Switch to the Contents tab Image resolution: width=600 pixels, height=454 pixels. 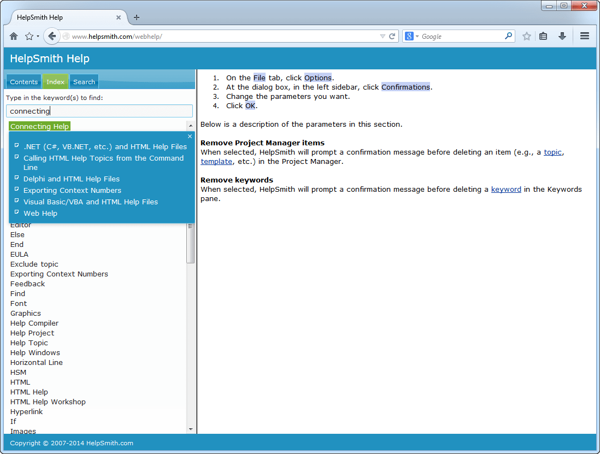pos(23,82)
